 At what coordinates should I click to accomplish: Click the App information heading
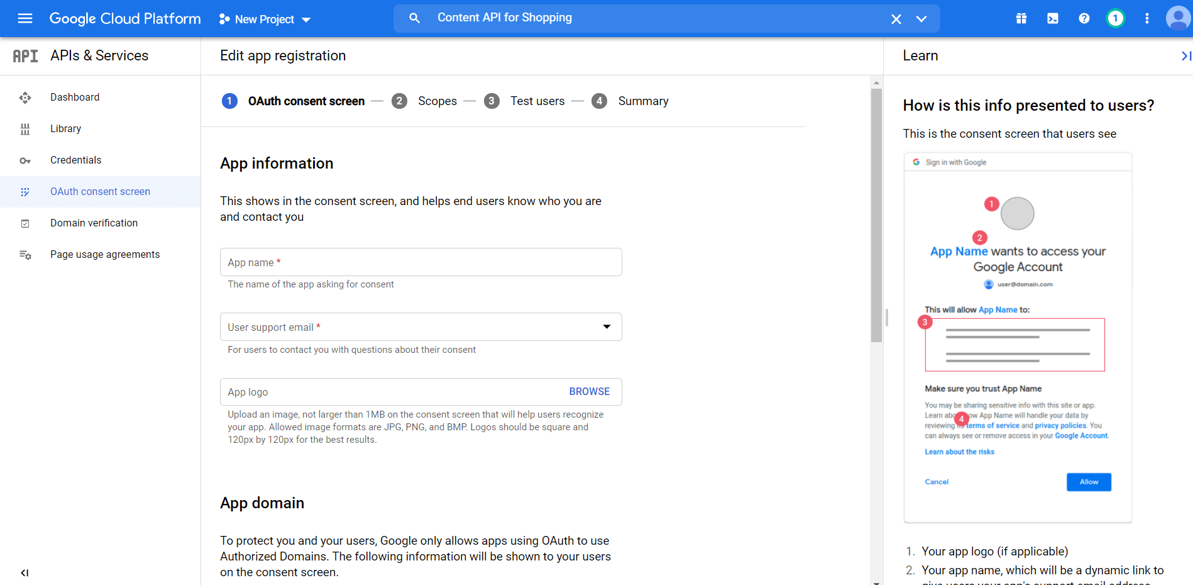tap(277, 164)
